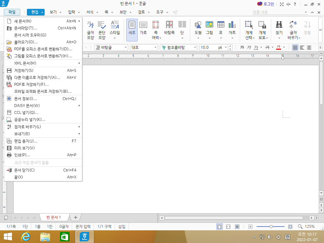Increase font size with stepper arrow
The height and width of the screenshot is (243, 324).
[230, 46]
